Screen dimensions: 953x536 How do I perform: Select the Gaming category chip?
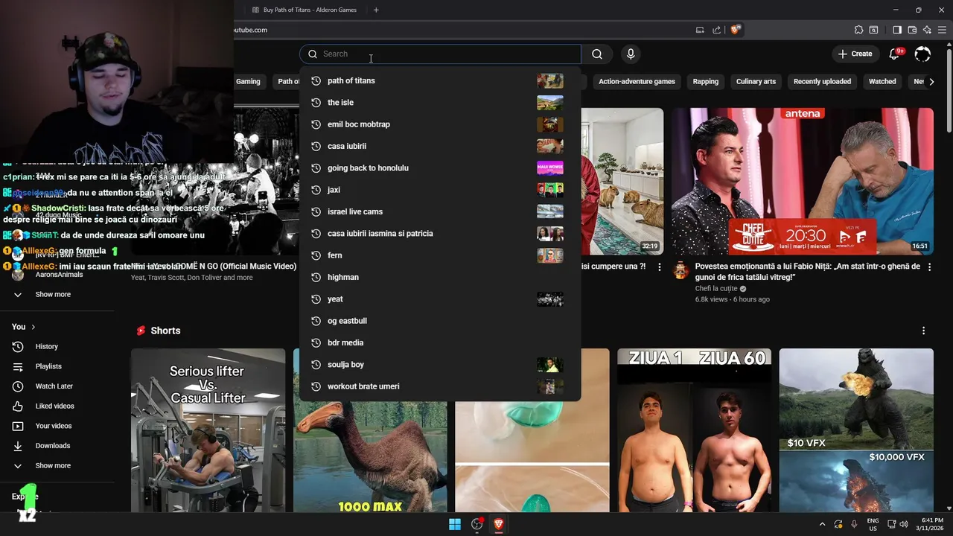[248, 82]
